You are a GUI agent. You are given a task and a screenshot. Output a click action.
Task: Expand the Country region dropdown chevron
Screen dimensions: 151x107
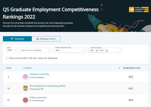(x=118, y=50)
